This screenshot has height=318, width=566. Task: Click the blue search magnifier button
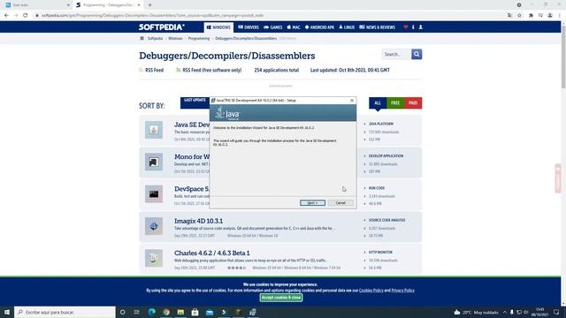[417, 54]
